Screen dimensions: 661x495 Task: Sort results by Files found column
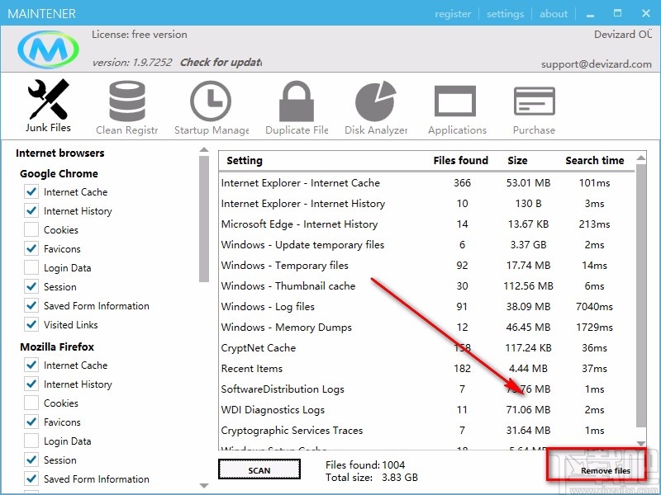(461, 160)
